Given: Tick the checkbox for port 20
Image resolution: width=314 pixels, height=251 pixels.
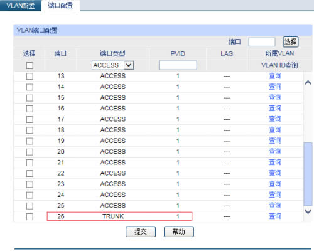Looking at the screenshot, I should pyautogui.click(x=30, y=152).
